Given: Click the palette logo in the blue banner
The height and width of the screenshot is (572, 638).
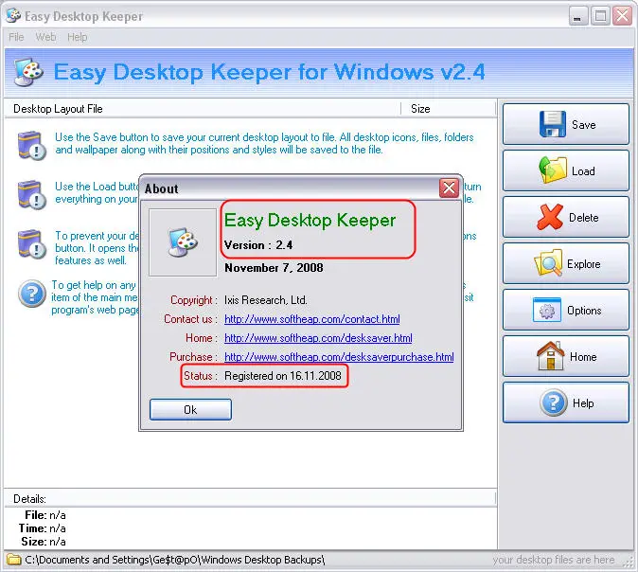Looking at the screenshot, I should pyautogui.click(x=28, y=72).
